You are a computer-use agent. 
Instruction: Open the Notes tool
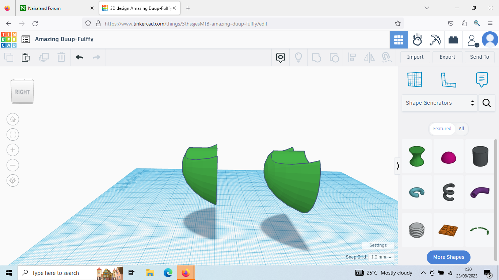(x=482, y=79)
